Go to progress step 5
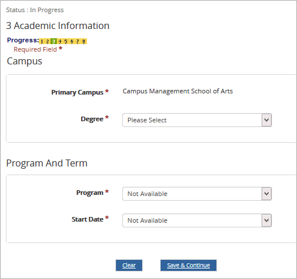 pyautogui.click(x=66, y=41)
